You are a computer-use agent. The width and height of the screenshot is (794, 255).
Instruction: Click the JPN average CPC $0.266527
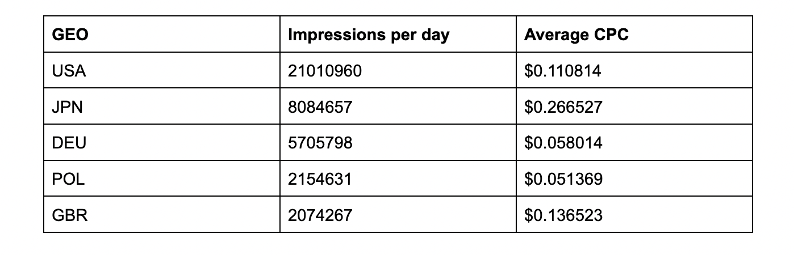(563, 107)
